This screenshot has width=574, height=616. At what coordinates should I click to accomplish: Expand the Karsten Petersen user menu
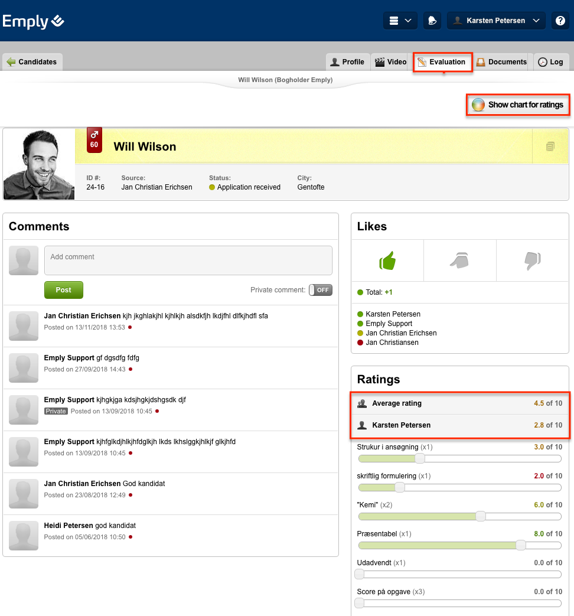[x=495, y=21]
